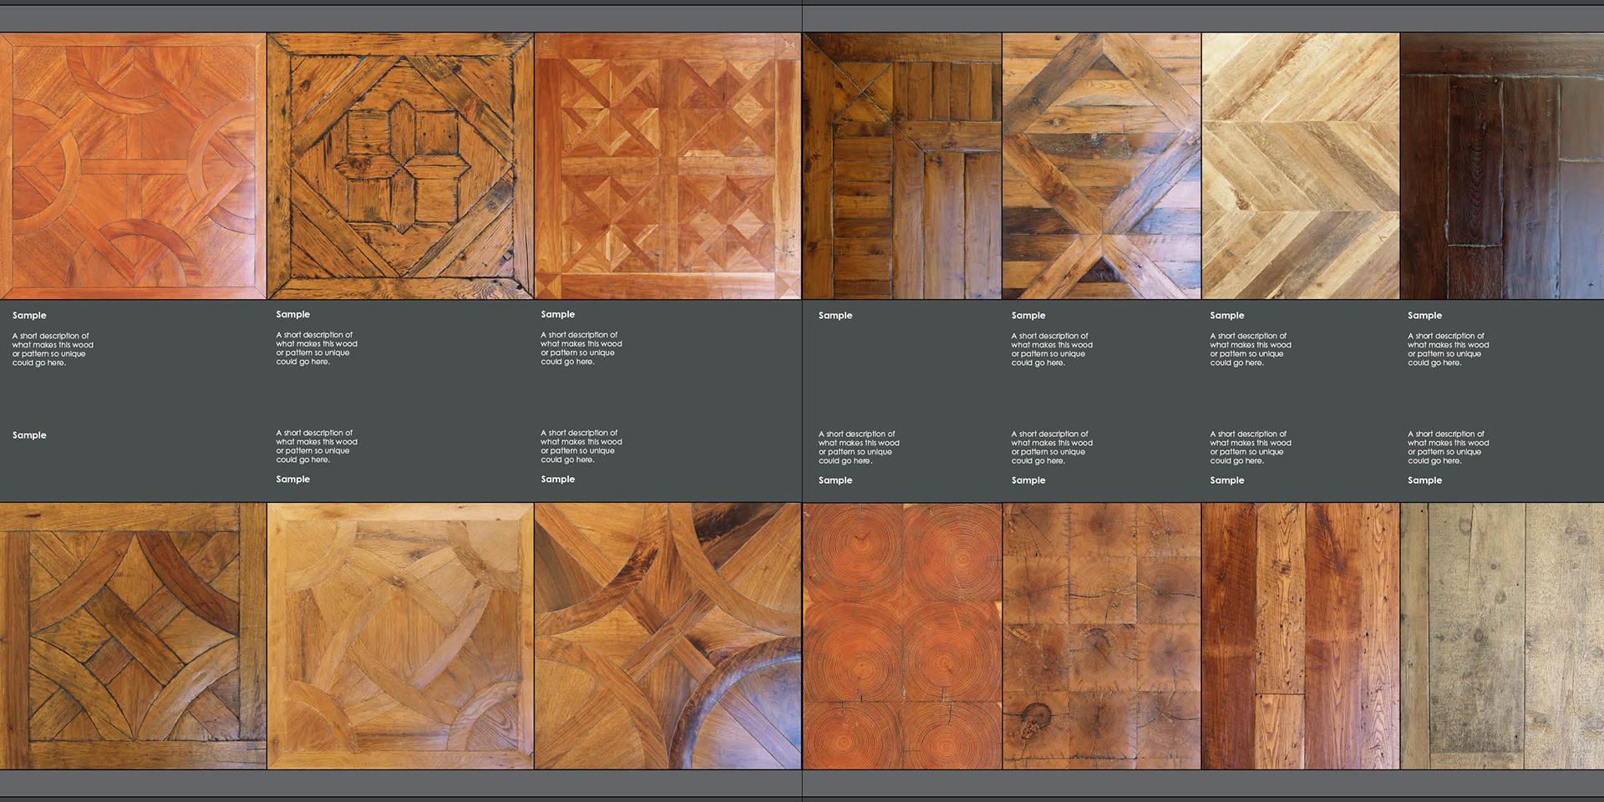This screenshot has height=802, width=1604.
Task: Click the Sample label above the weathered grey planks
Action: [1425, 480]
